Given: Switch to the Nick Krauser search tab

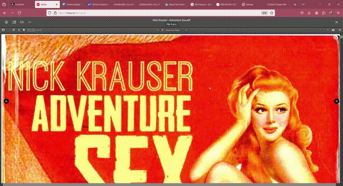Looking at the screenshot, I should [201, 4].
